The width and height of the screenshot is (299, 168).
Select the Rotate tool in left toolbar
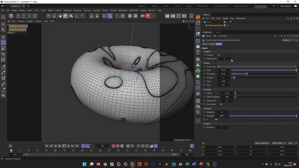click(3, 42)
